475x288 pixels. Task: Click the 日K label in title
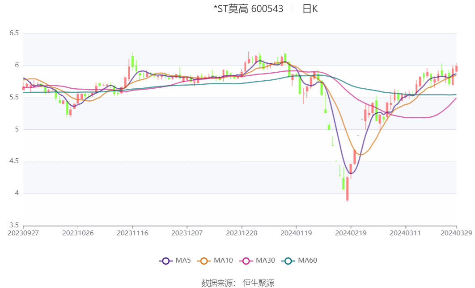(310, 9)
